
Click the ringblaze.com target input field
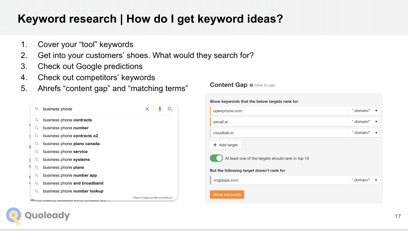click(279, 180)
